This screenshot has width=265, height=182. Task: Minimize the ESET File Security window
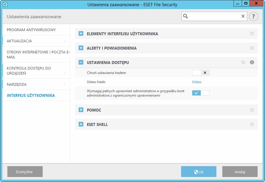[x=238, y=4]
